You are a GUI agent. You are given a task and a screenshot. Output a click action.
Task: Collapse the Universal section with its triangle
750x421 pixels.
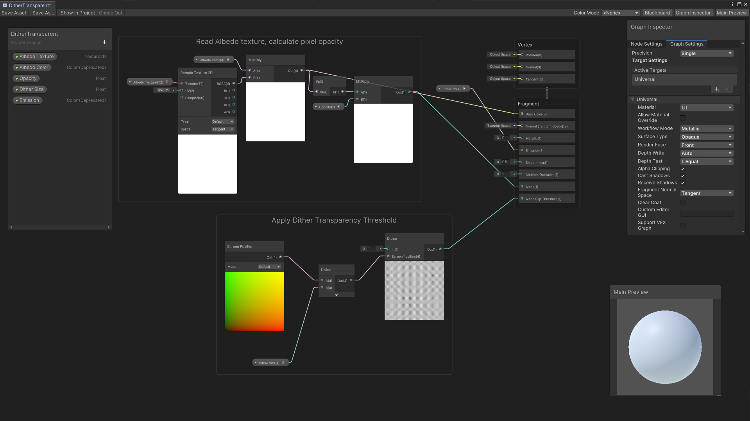click(x=633, y=99)
